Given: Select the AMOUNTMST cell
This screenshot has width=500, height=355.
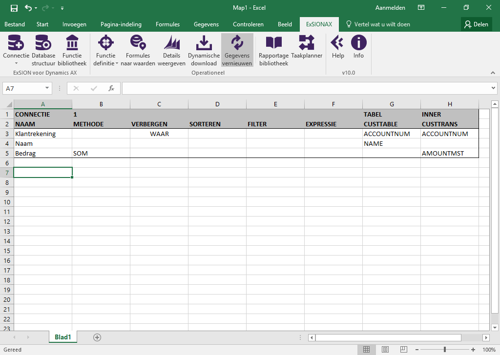Looking at the screenshot, I should pos(450,153).
